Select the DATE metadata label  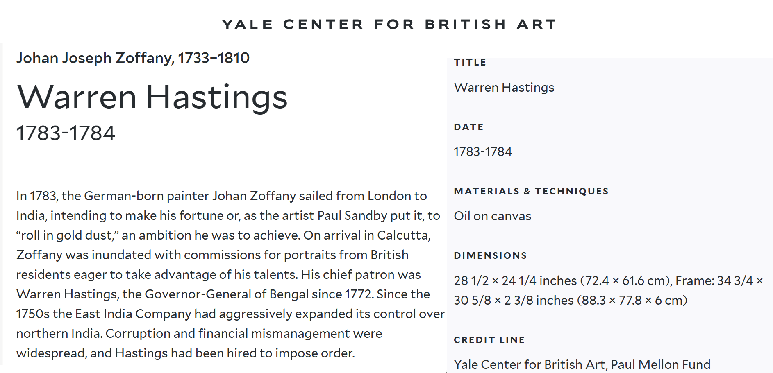click(469, 127)
